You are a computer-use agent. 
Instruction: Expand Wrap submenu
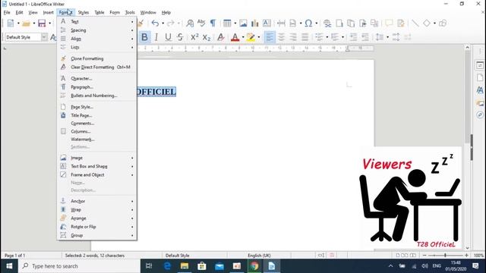pyautogui.click(x=97, y=210)
